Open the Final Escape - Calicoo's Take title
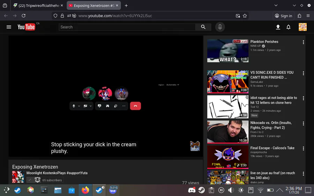 coord(272,148)
